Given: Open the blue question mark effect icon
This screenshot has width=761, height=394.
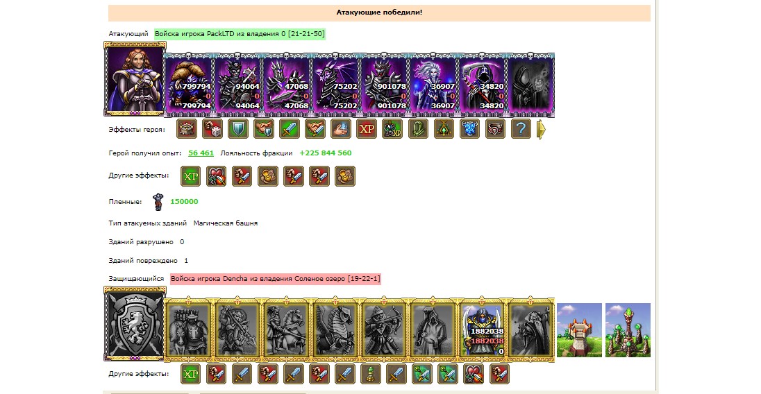Looking at the screenshot, I should [x=521, y=130].
